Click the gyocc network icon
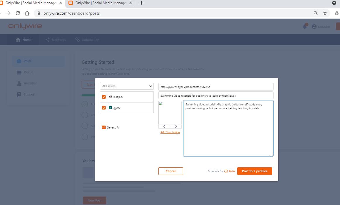The width and height of the screenshot is (340, 205). click(x=110, y=107)
